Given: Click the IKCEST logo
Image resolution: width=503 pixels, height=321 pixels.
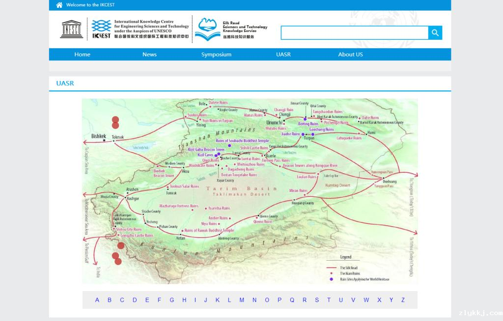Looking at the screenshot, I should (x=101, y=29).
